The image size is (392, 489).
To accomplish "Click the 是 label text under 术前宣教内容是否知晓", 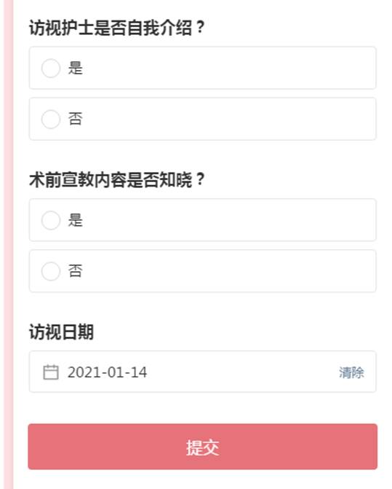I will pyautogui.click(x=76, y=220).
